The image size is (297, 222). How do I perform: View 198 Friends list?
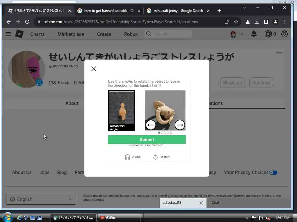pyautogui.click(x=59, y=83)
